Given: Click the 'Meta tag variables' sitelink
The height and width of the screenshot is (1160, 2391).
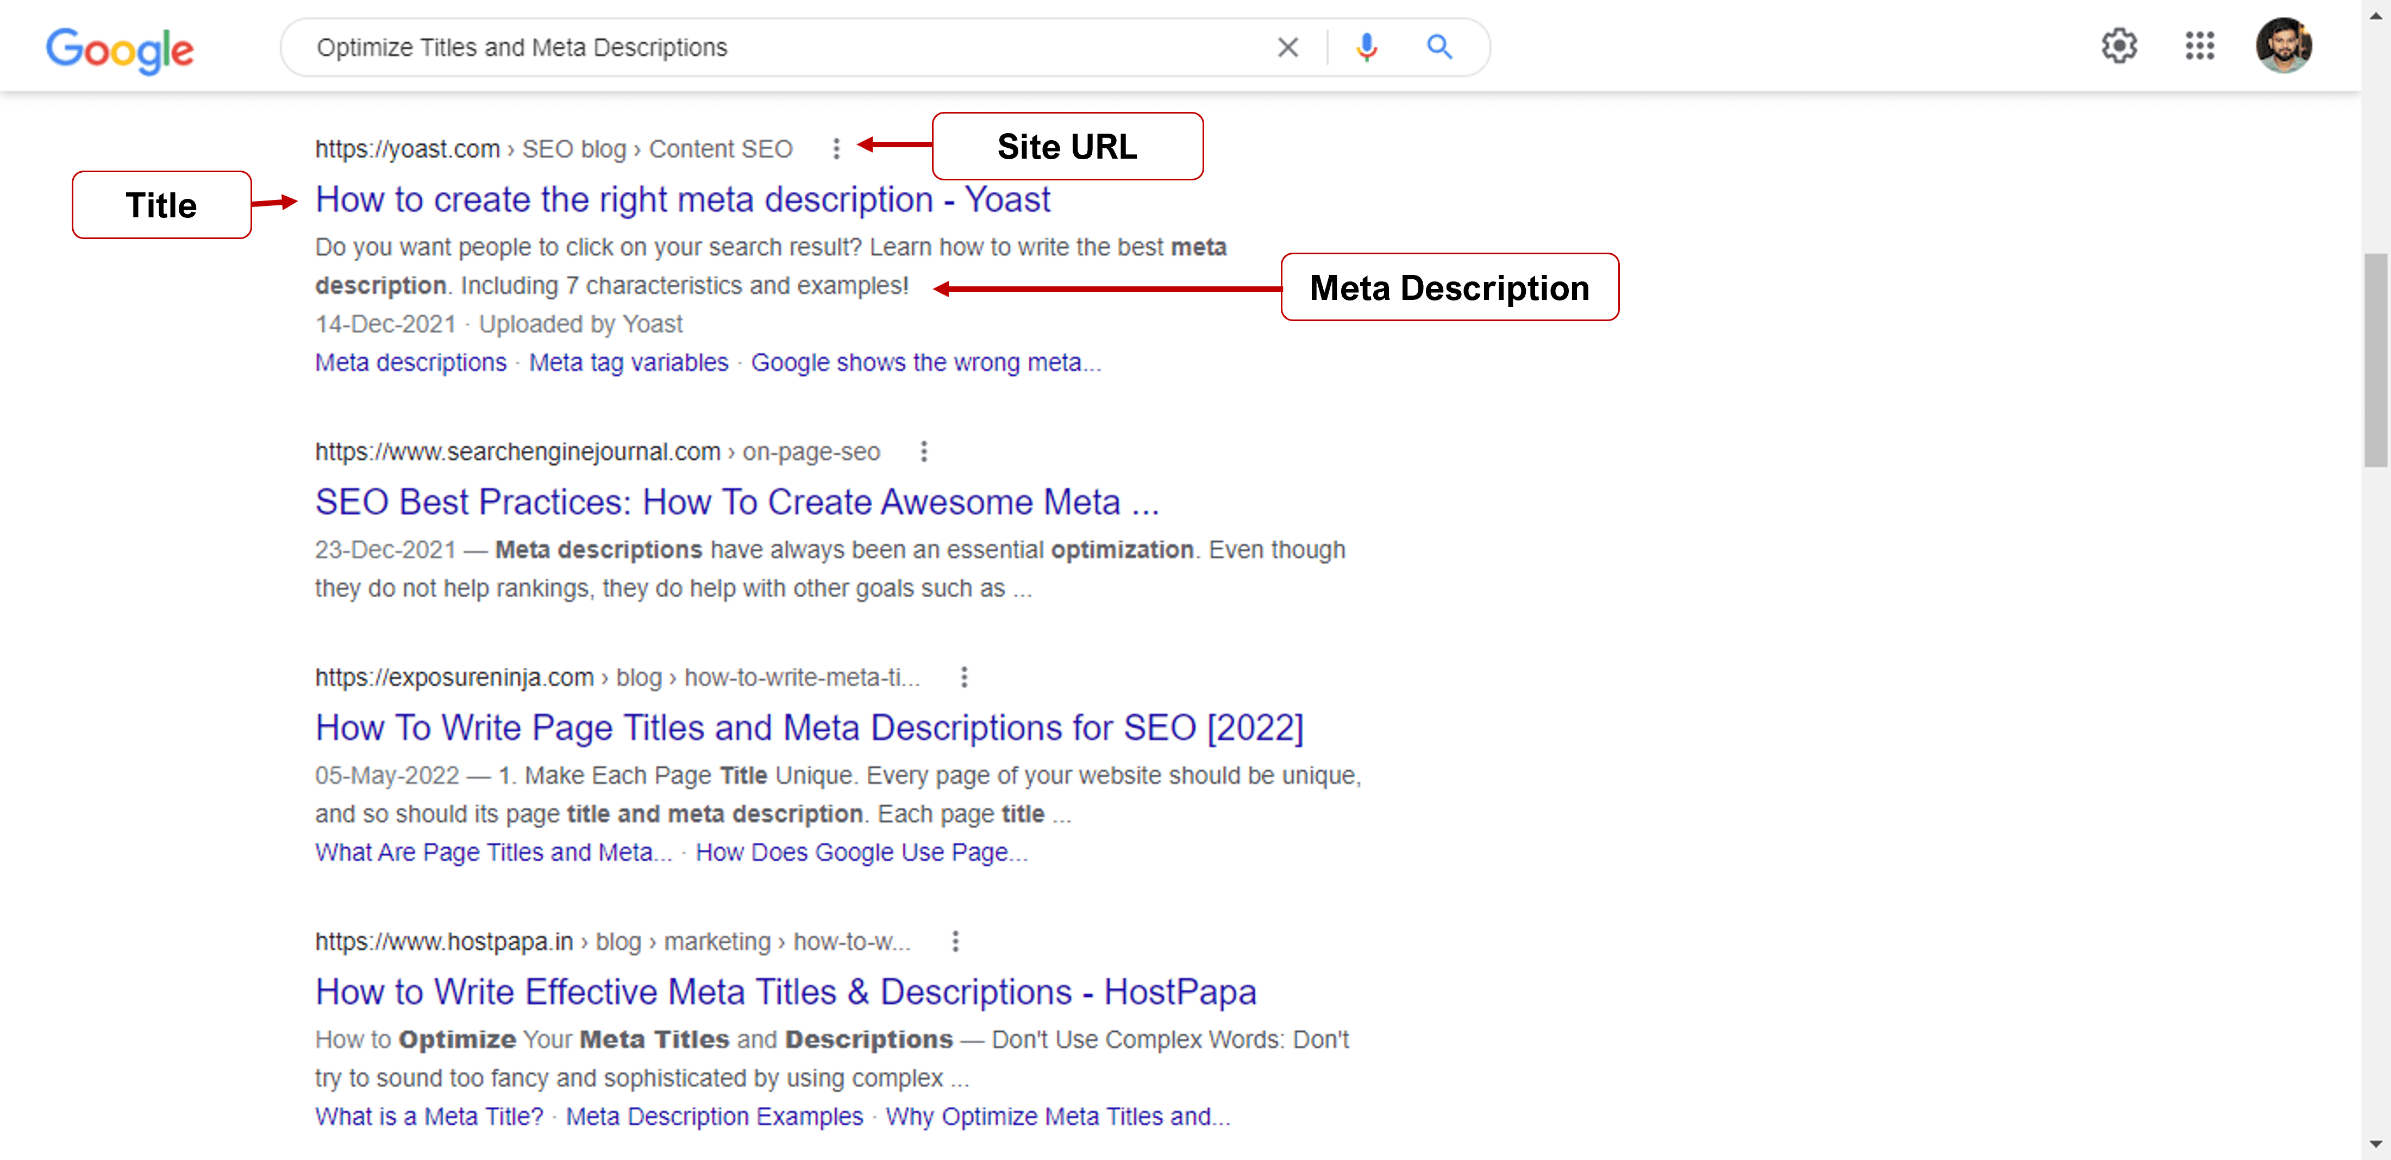Looking at the screenshot, I should (628, 363).
